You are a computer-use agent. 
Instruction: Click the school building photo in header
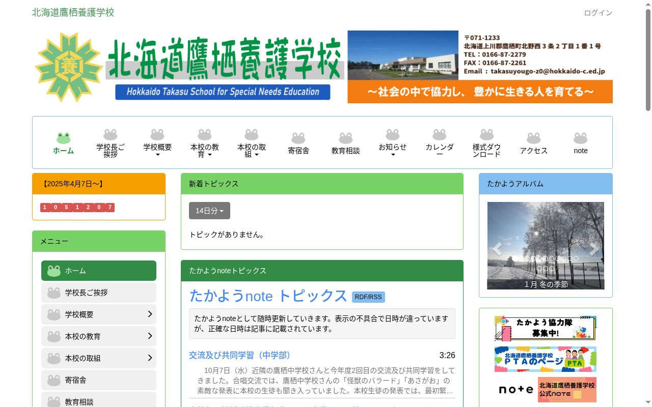403,55
